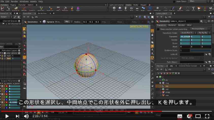Open the Transform Order Scale Rot Trans dropdown
214x120 pixels.
pos(188,33)
